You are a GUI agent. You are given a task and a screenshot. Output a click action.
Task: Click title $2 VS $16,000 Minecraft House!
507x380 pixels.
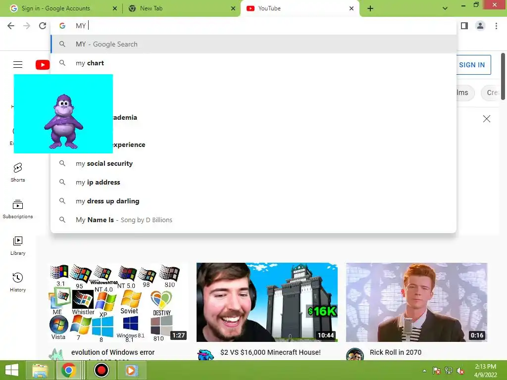[x=270, y=352]
